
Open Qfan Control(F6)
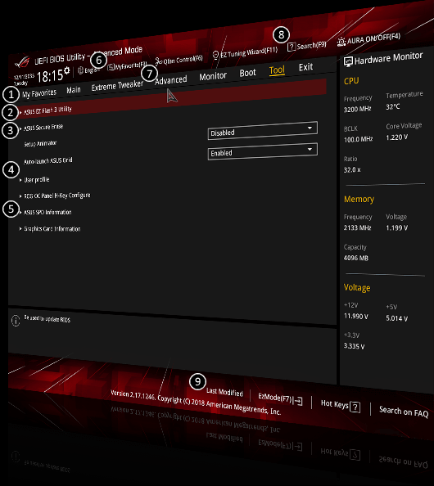pyautogui.click(x=179, y=60)
